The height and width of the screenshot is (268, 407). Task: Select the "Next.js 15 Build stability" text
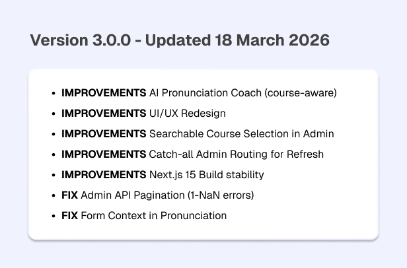206,175
